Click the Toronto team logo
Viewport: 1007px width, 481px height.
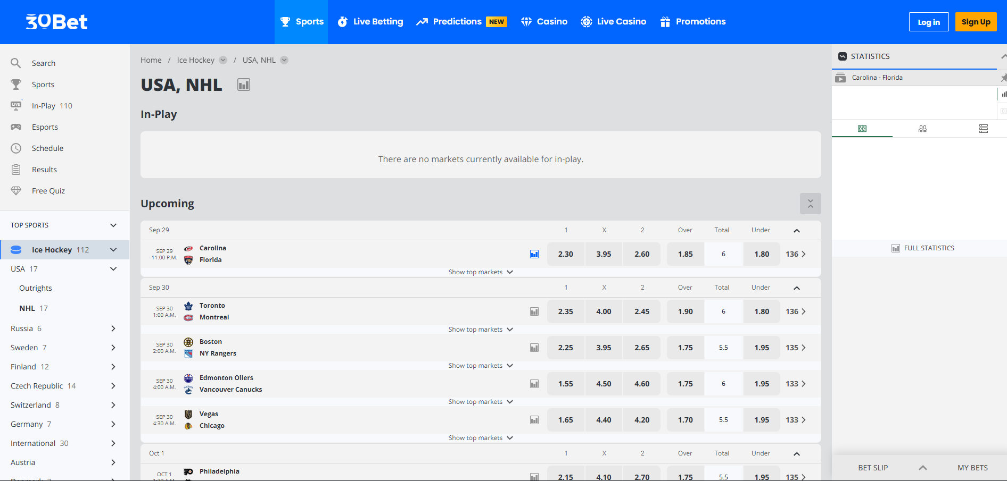point(188,306)
